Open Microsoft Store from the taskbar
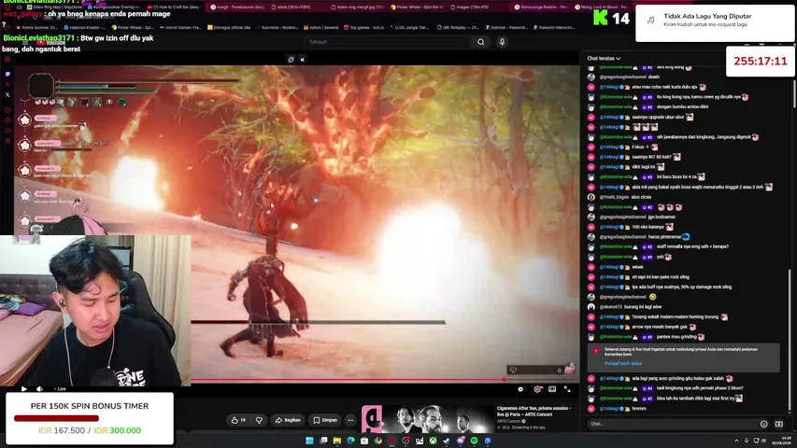The height and width of the screenshot is (448, 797). (x=364, y=441)
